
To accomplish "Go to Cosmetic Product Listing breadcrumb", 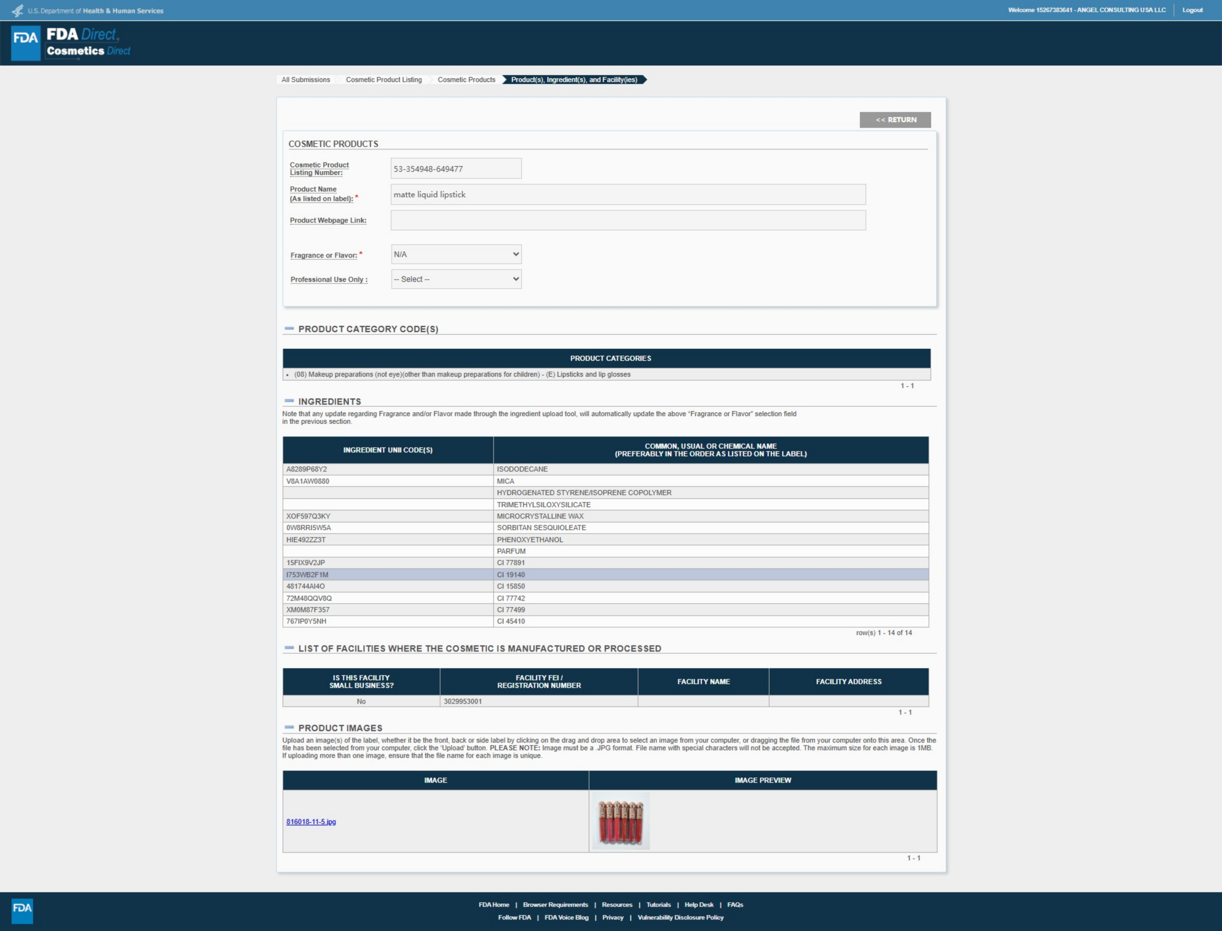I will pyautogui.click(x=383, y=80).
